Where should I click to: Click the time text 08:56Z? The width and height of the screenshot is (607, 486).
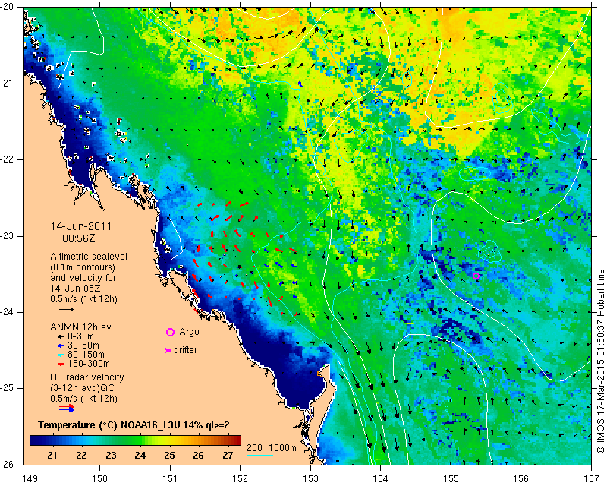pos(79,238)
